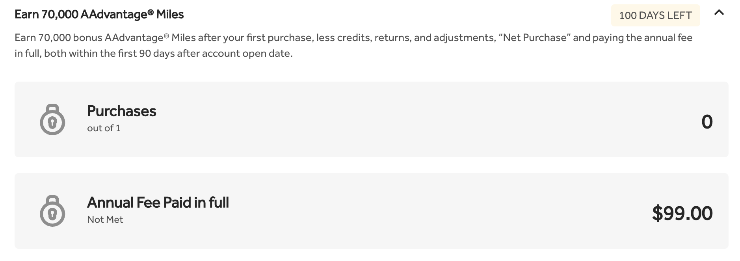
Task: Select the Not Met status text
Action: click(x=105, y=220)
